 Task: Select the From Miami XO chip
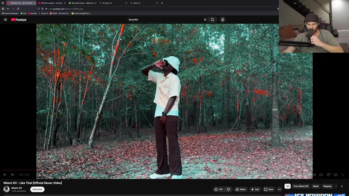click(301, 186)
